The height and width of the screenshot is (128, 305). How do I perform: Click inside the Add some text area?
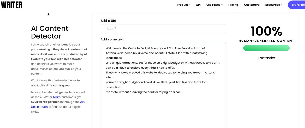coord(163,86)
